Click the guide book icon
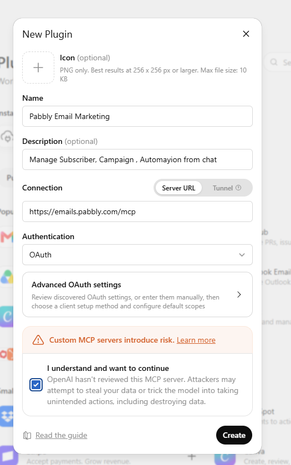 tap(27, 435)
